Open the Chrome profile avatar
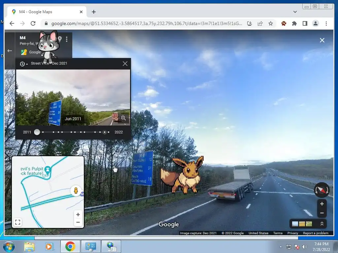 click(315, 23)
